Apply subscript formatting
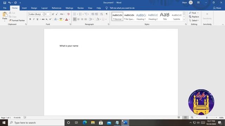 coord(47,19)
